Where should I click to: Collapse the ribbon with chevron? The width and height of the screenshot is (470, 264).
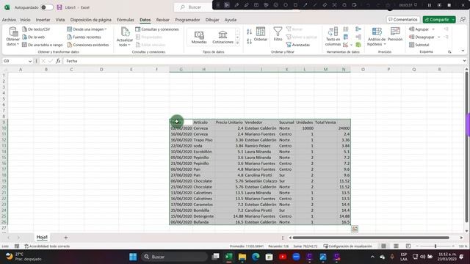click(x=463, y=51)
